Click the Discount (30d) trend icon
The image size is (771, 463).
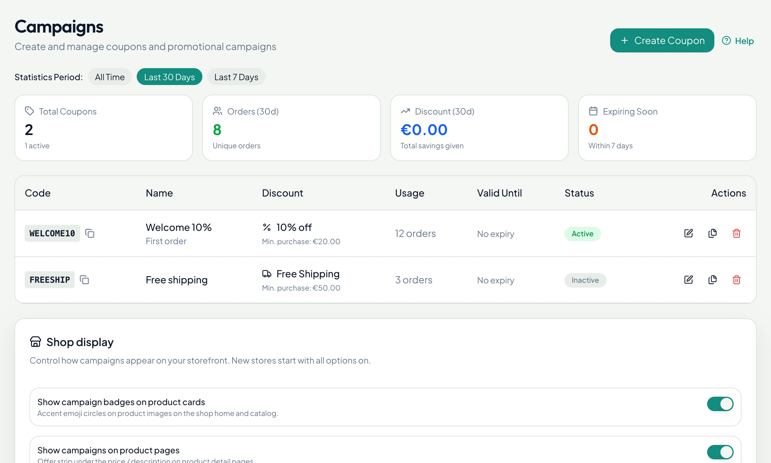click(405, 111)
